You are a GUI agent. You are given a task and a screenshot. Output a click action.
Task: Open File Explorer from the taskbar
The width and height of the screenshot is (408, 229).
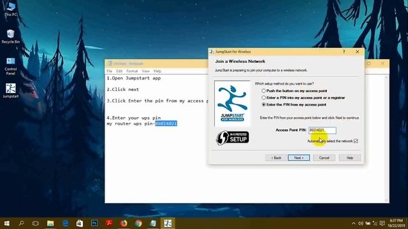pos(50,223)
